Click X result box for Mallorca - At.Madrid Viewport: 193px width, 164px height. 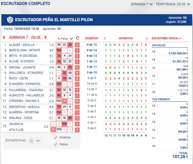77,73
